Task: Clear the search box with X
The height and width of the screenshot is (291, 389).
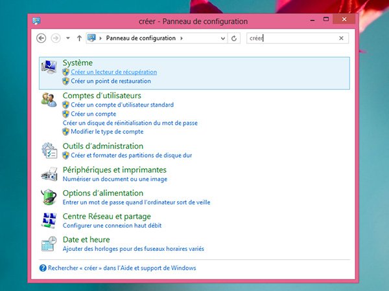Action: 341,38
